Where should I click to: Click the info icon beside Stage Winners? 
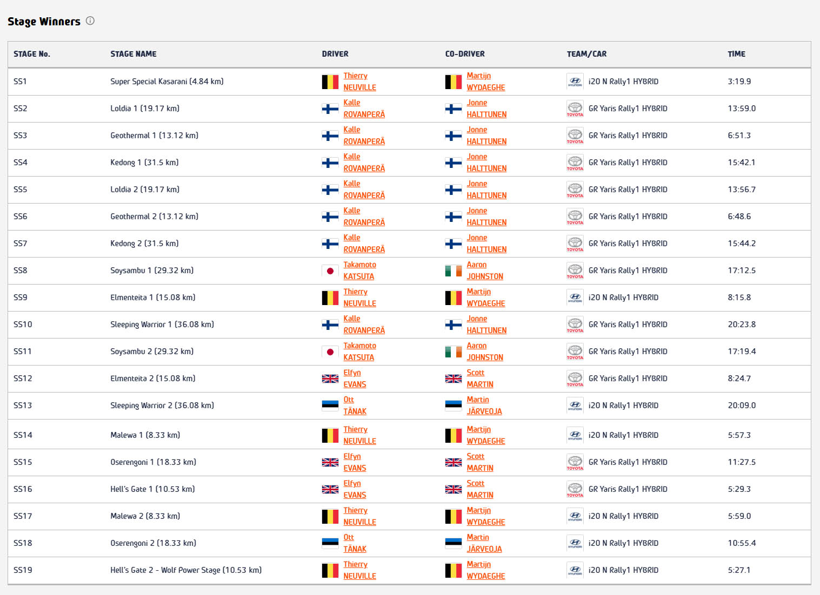pos(90,21)
